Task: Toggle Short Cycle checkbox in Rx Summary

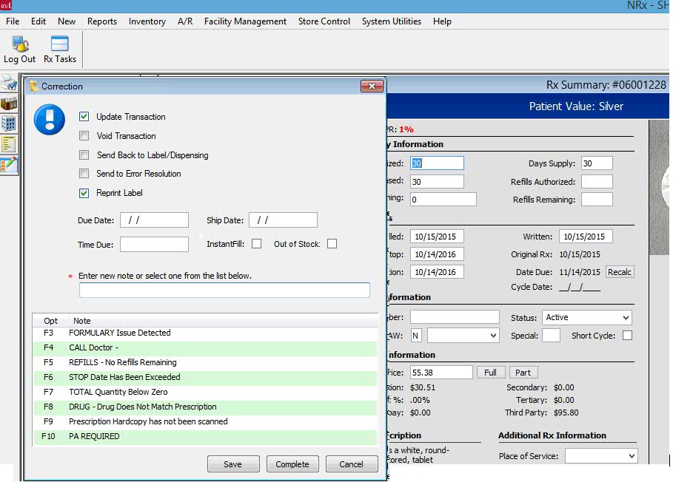Action: tap(628, 336)
